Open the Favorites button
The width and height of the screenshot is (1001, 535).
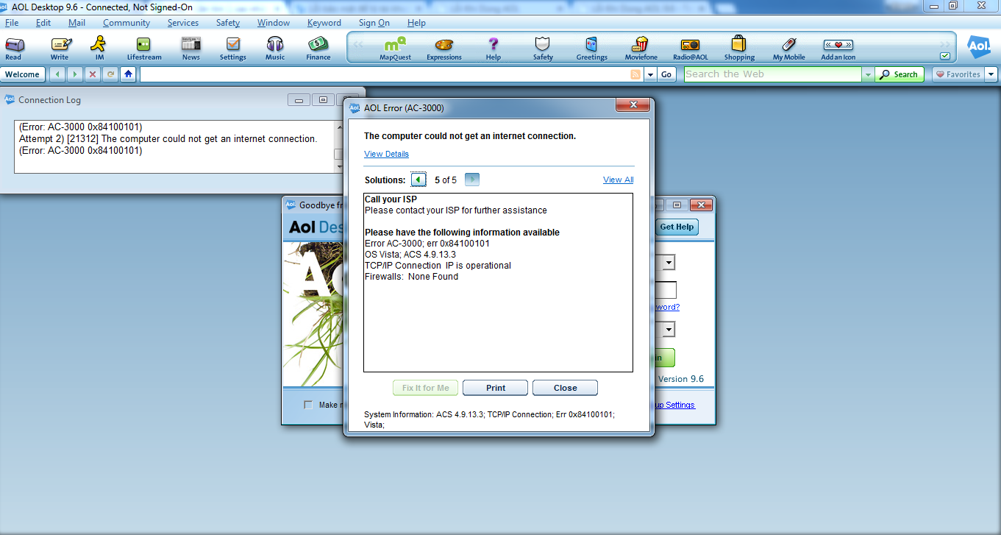pyautogui.click(x=958, y=74)
